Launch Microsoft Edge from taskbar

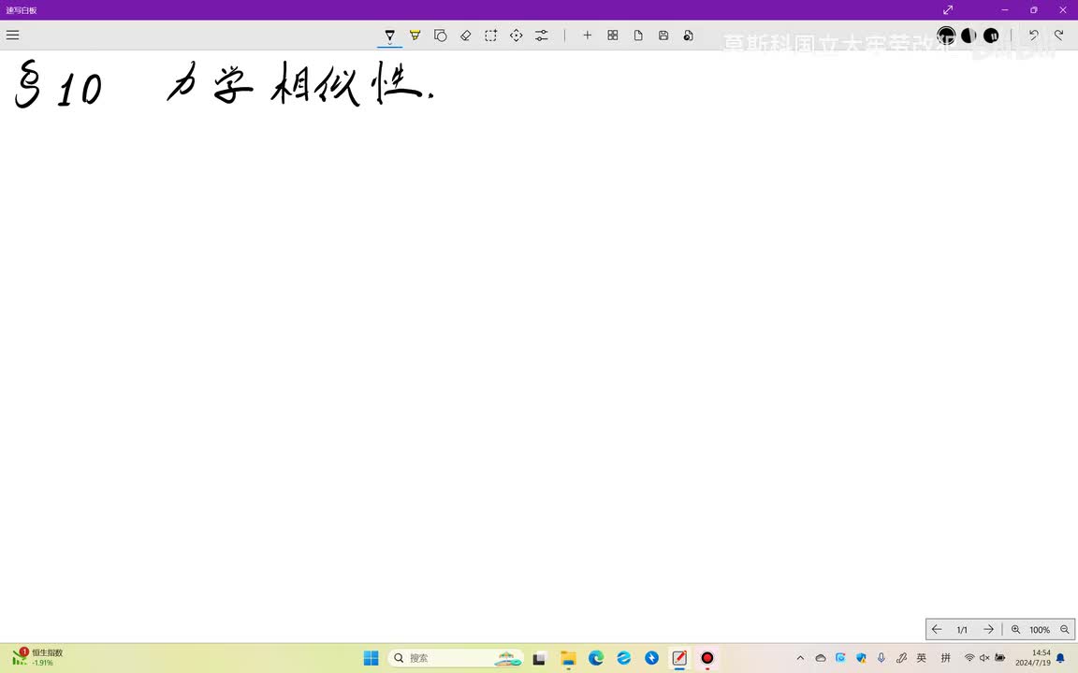tap(596, 658)
